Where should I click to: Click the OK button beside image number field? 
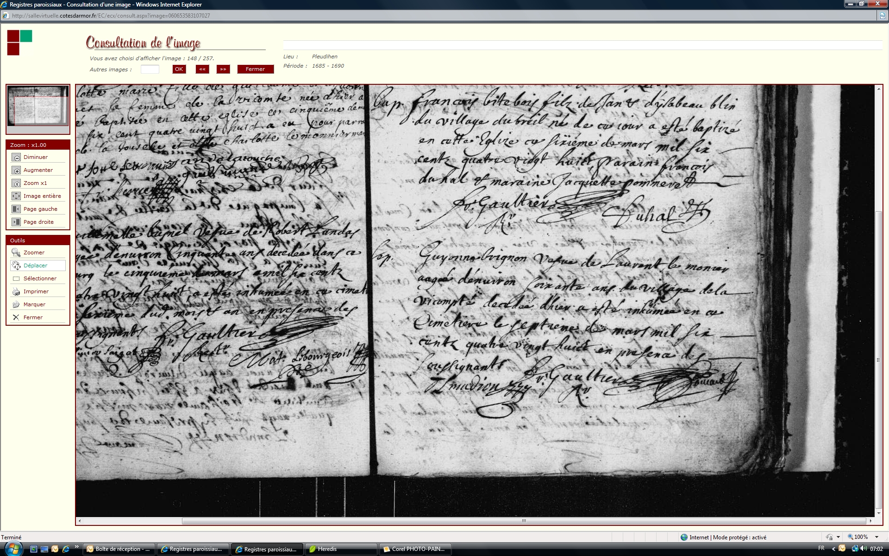(179, 69)
